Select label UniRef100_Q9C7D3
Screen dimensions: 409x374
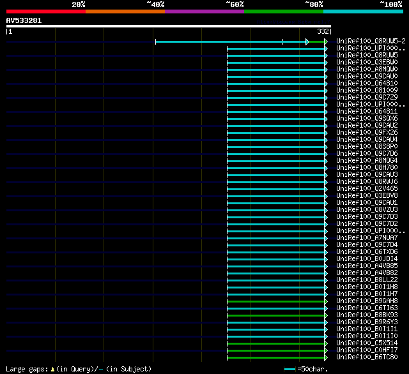367,217
